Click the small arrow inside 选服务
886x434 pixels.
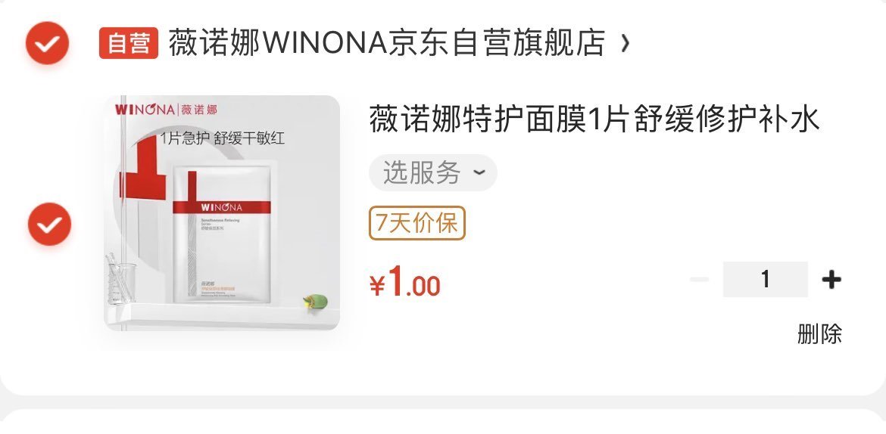pos(479,172)
